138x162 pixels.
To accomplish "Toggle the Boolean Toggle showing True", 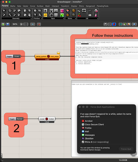I will pyautogui.click(x=13, y=56).
